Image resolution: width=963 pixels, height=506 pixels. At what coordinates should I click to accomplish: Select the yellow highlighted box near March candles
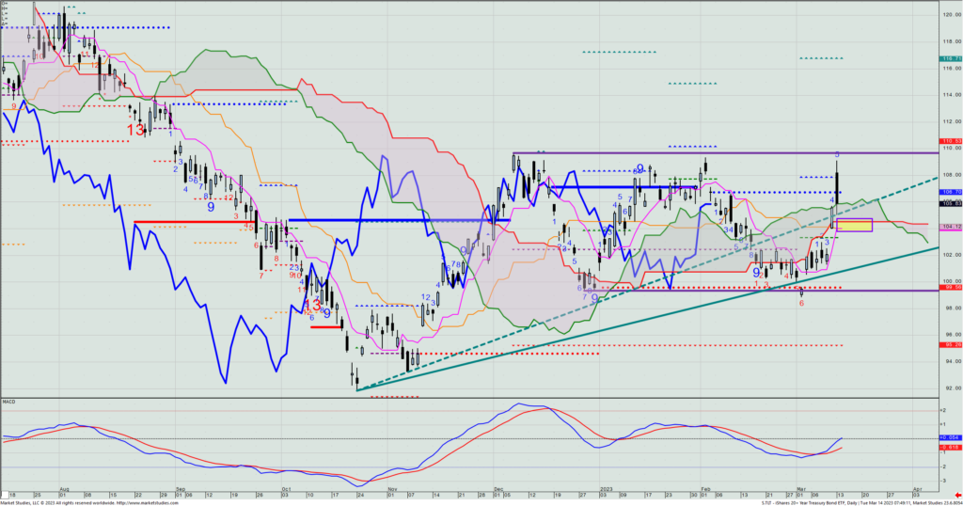pos(854,226)
